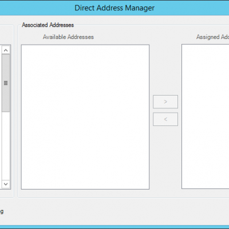This screenshot has width=229, height=229.
Task: Click inside the Assigned Addresses list box
Action: click(206, 117)
